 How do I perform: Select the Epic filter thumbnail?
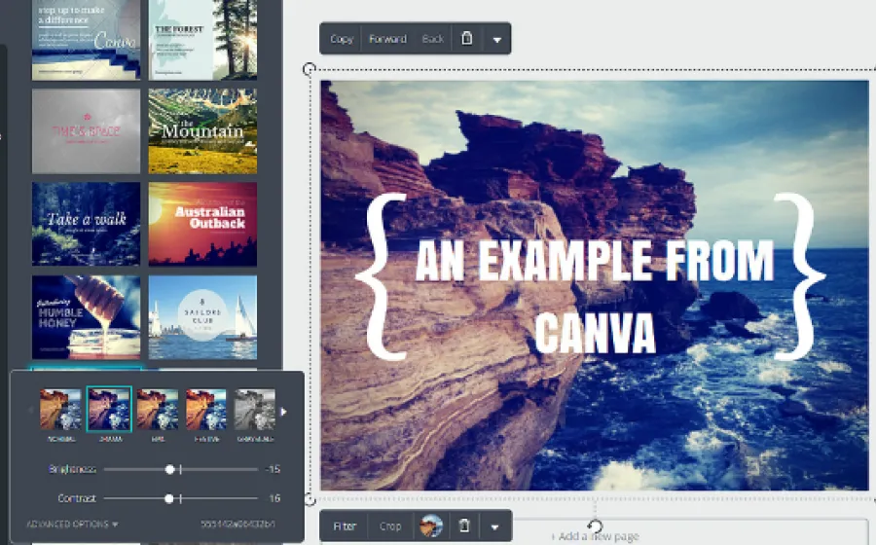coord(158,410)
